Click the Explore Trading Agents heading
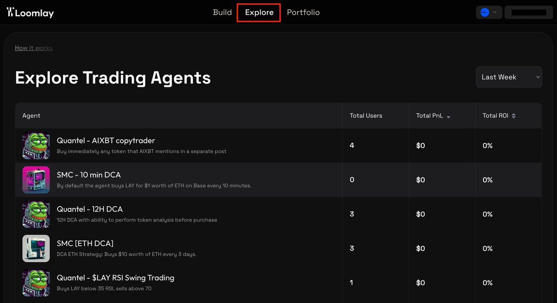The width and height of the screenshot is (557, 303). click(113, 77)
